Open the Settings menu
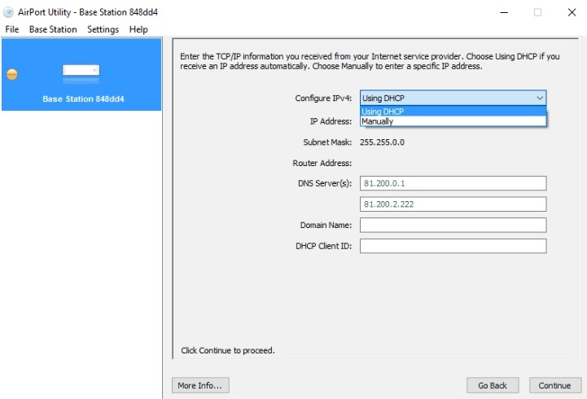Image resolution: width=587 pixels, height=399 pixels. (103, 29)
